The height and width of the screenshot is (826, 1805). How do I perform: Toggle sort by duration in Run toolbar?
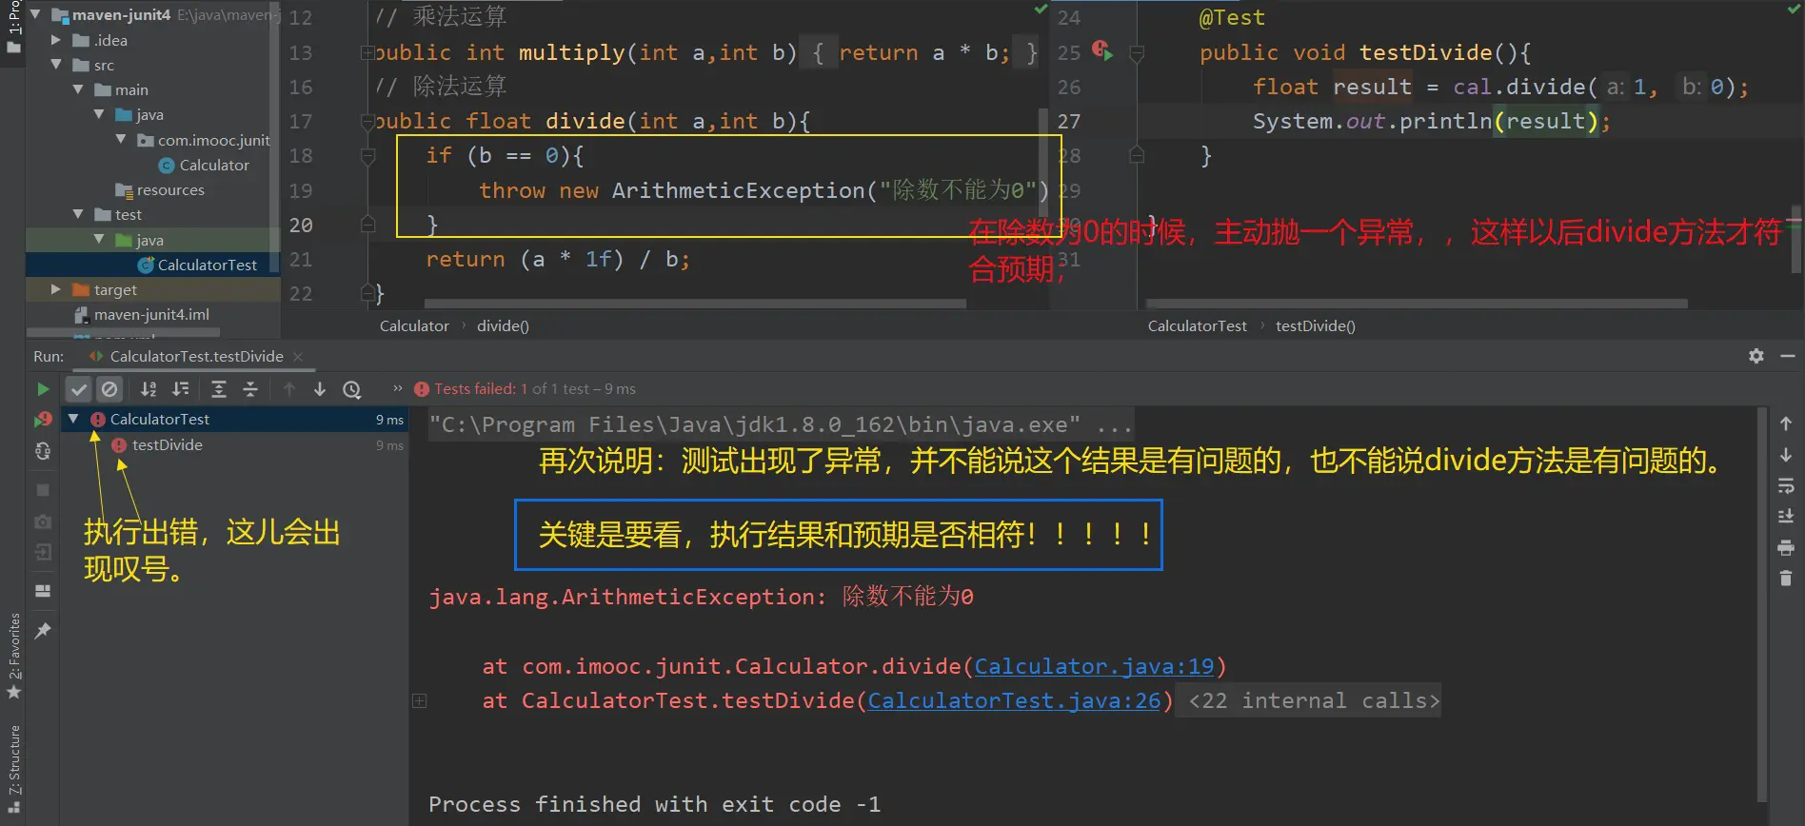click(180, 389)
